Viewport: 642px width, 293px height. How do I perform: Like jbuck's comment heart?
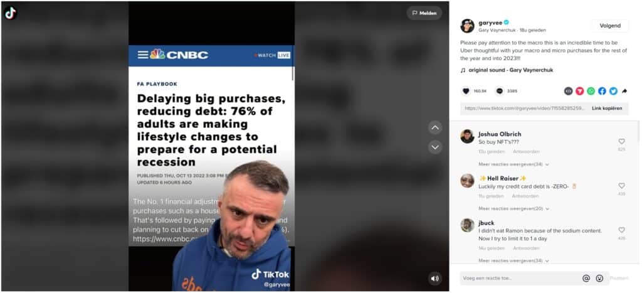coord(621,230)
